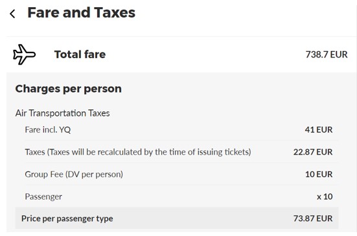Select the 73.87 EUR per passenger price

point(313,219)
